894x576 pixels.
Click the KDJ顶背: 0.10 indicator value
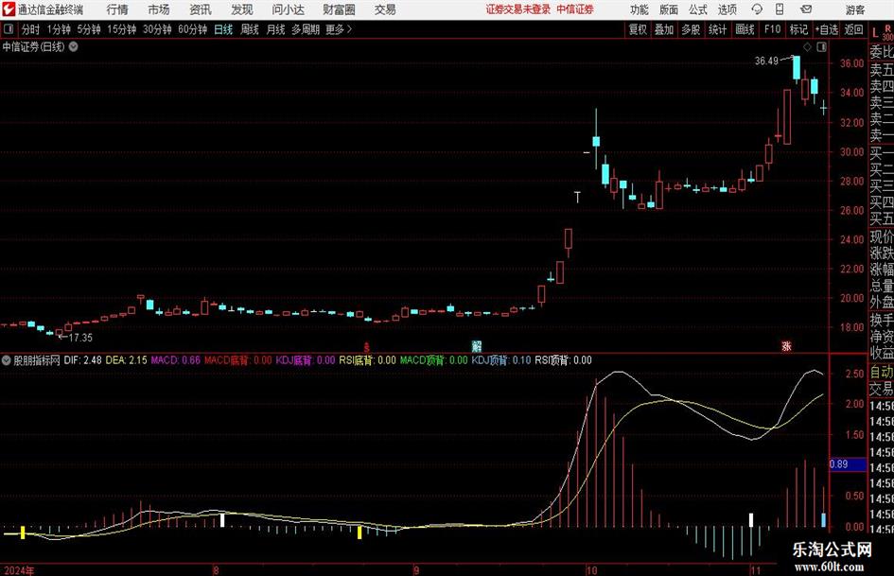coord(501,359)
